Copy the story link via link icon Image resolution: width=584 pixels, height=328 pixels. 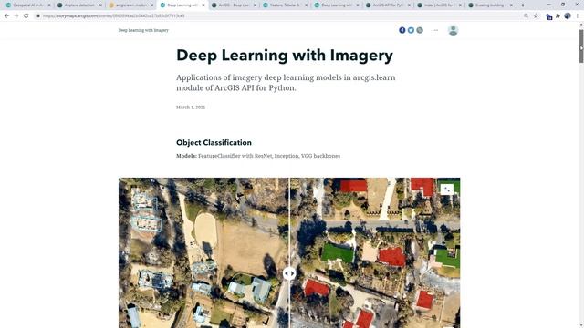point(420,30)
